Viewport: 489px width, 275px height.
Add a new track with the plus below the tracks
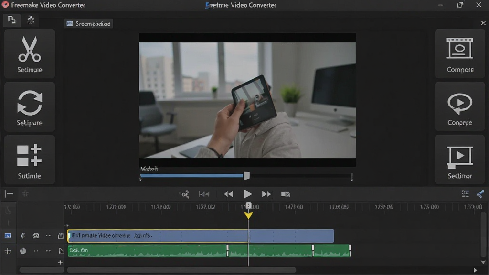click(x=60, y=263)
